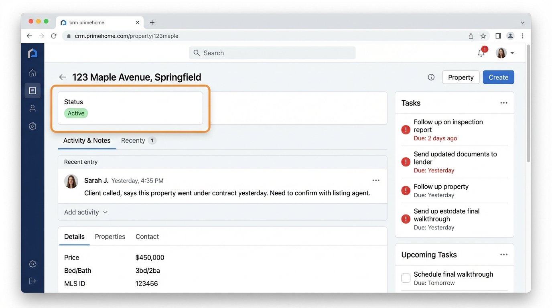Viewport: 552px width, 308px height.
Task: Click the info icon next to Property button
Action: click(431, 77)
